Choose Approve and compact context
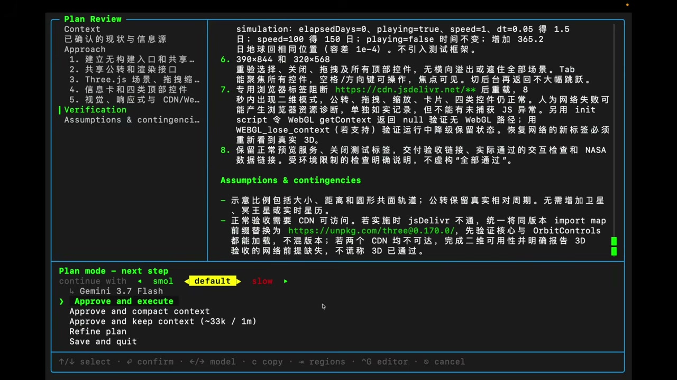677x380 pixels. [x=140, y=311]
